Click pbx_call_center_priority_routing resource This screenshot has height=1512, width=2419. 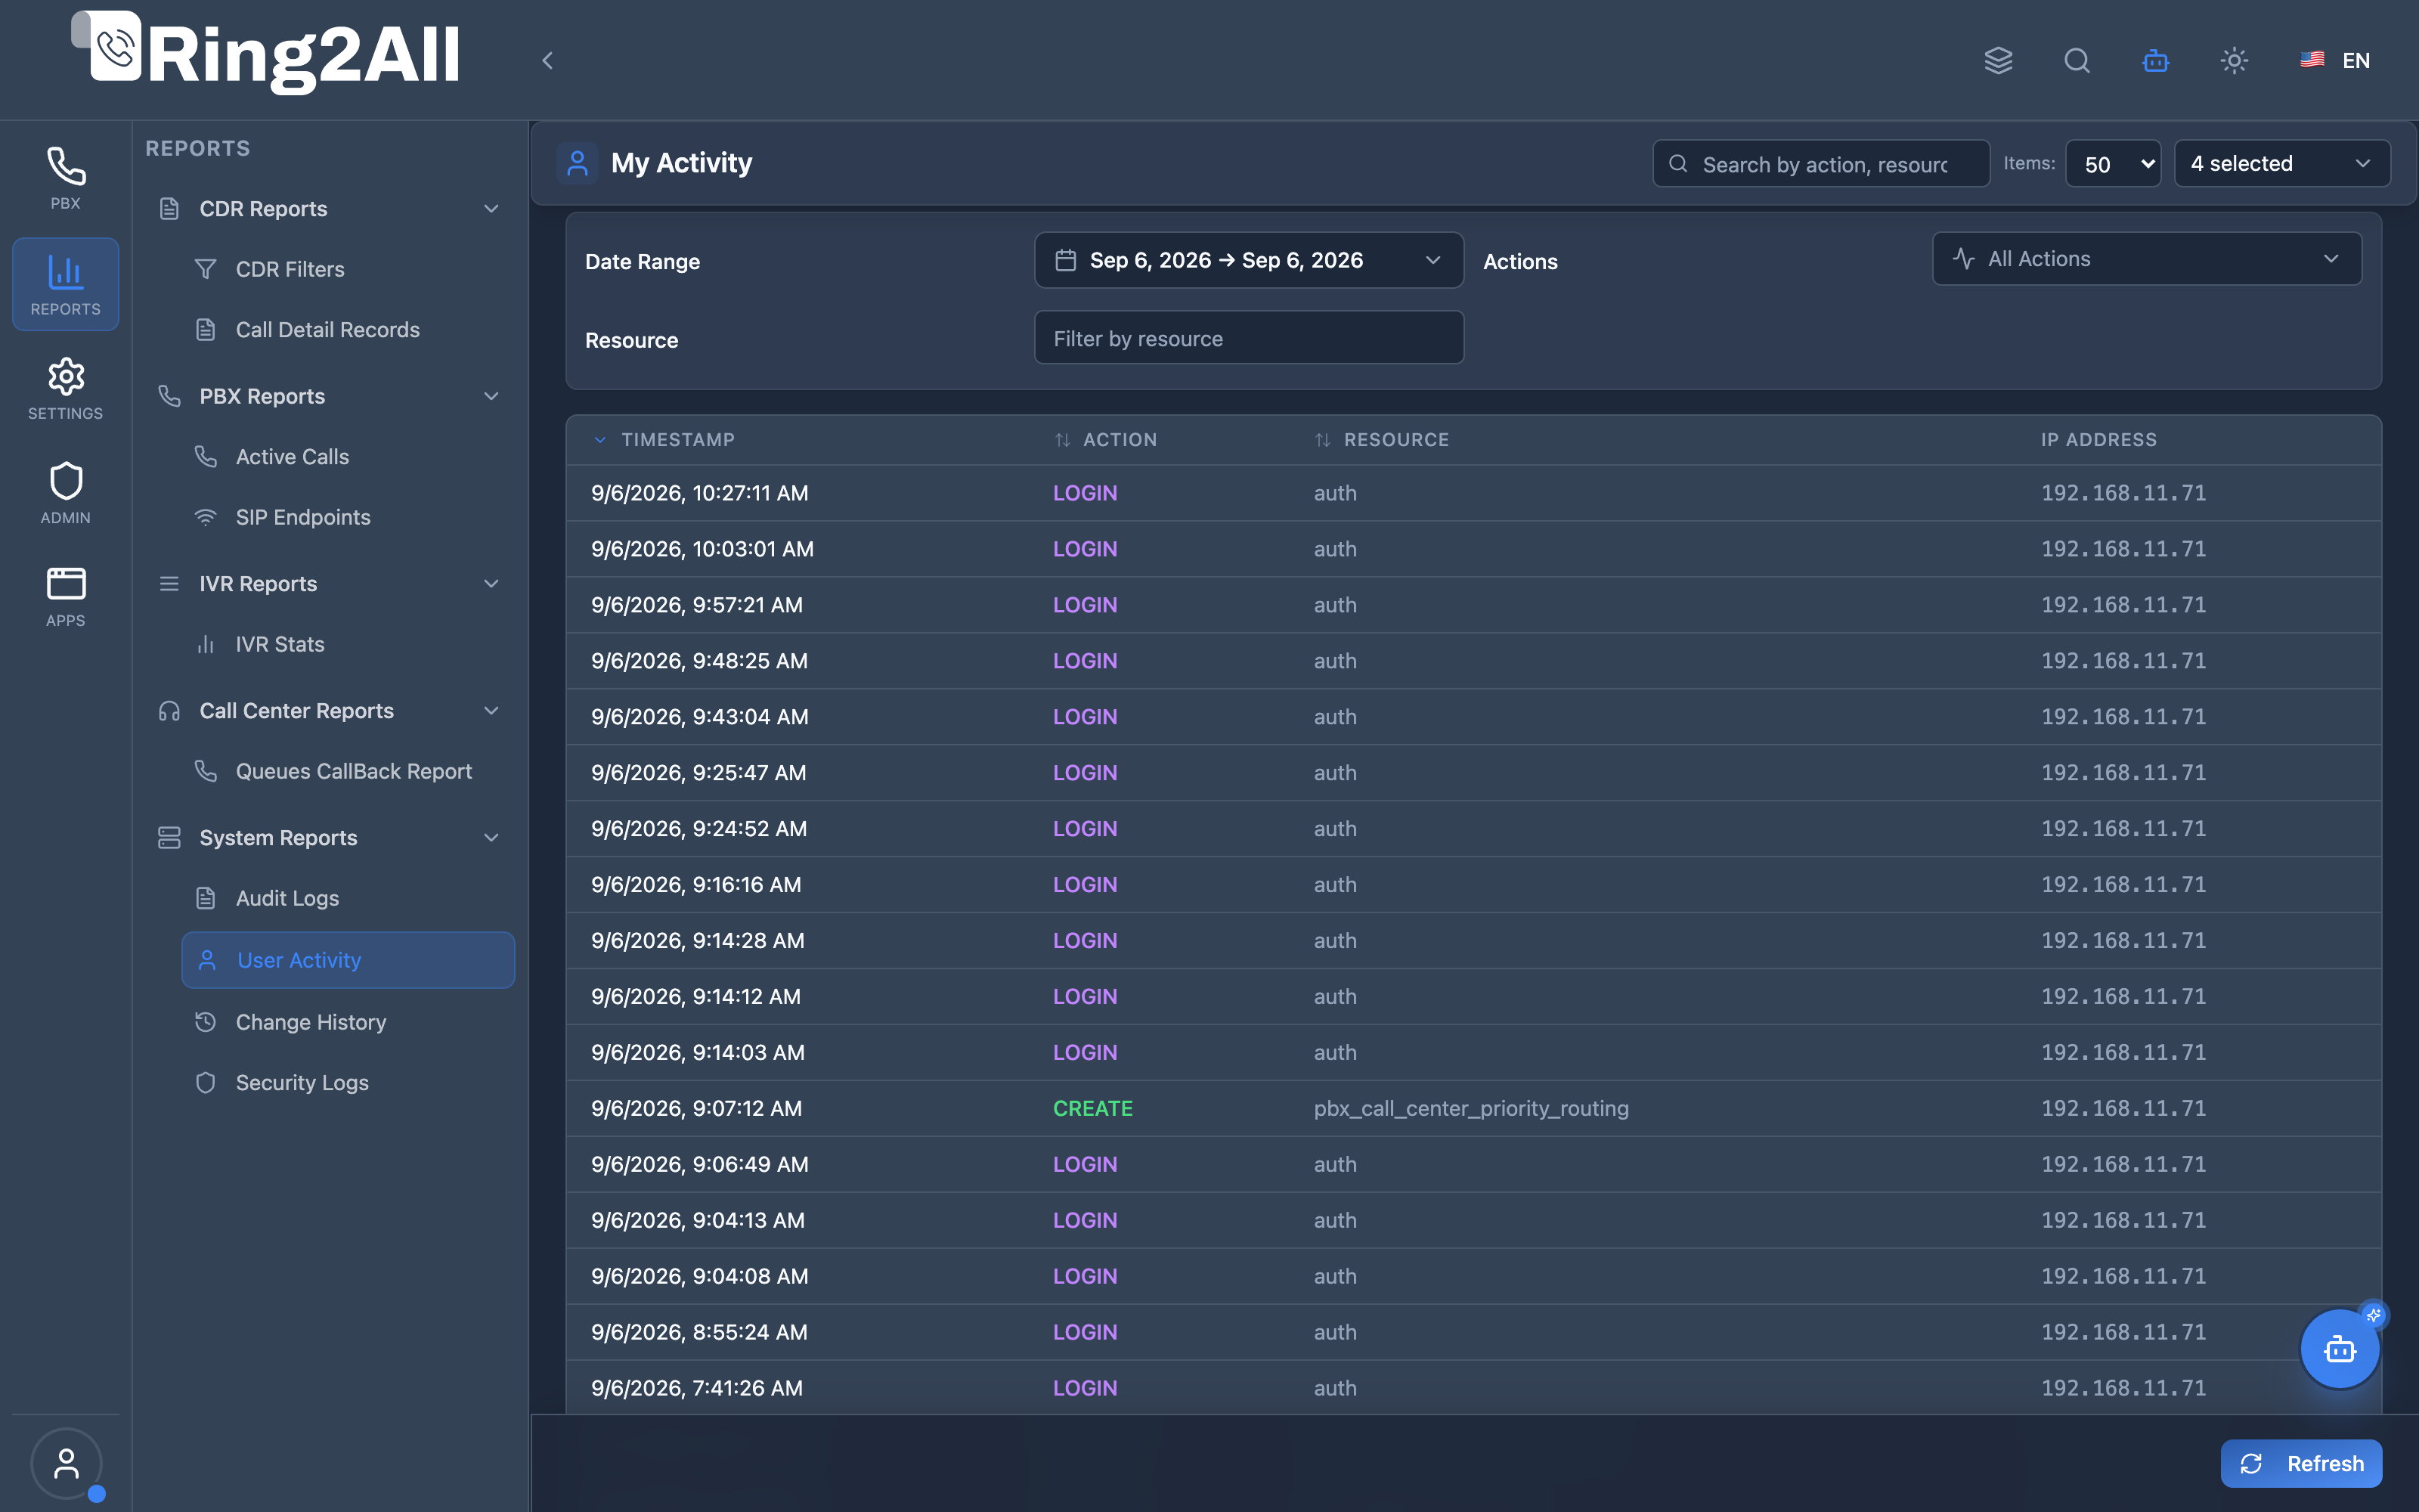(1470, 1108)
